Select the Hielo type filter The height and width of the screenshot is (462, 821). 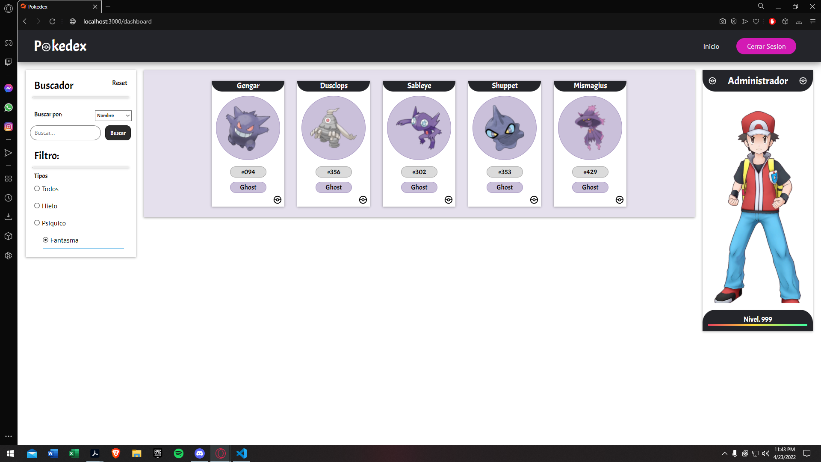pos(37,206)
